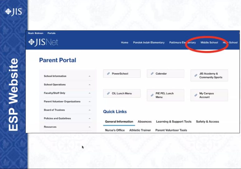
Task: Open the Portals menu in top bar
Action: [x=51, y=33]
